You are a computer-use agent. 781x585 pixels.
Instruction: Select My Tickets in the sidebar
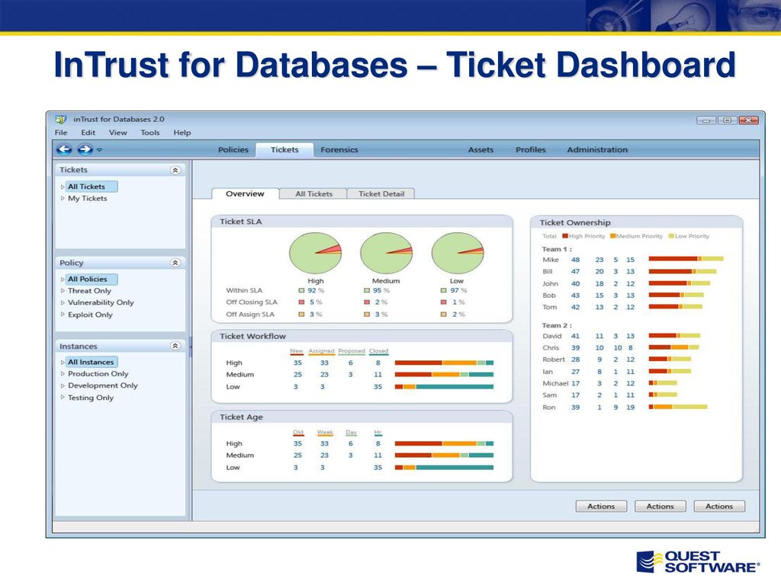88,198
